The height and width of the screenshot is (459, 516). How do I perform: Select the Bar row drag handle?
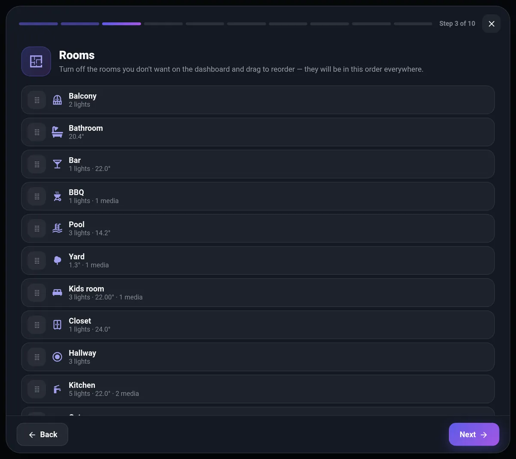[37, 164]
